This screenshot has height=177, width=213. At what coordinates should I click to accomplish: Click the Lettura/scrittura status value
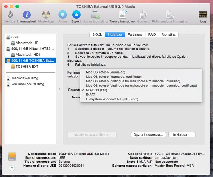click(x=167, y=157)
